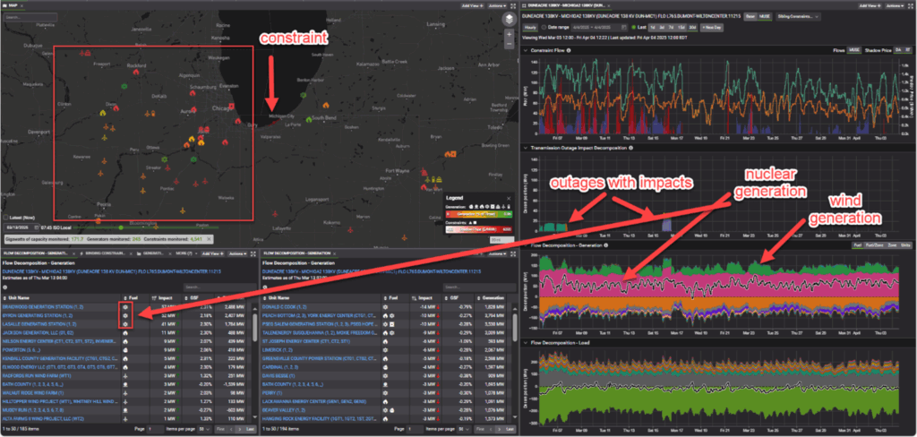Dismiss the capacity monitored stats bar
917x437 pixels.
210,238
